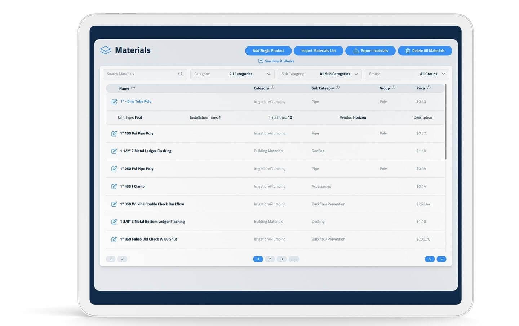This screenshot has width=519, height=326.
Task: Expand the Sub Category dropdown
Action: tap(320, 74)
